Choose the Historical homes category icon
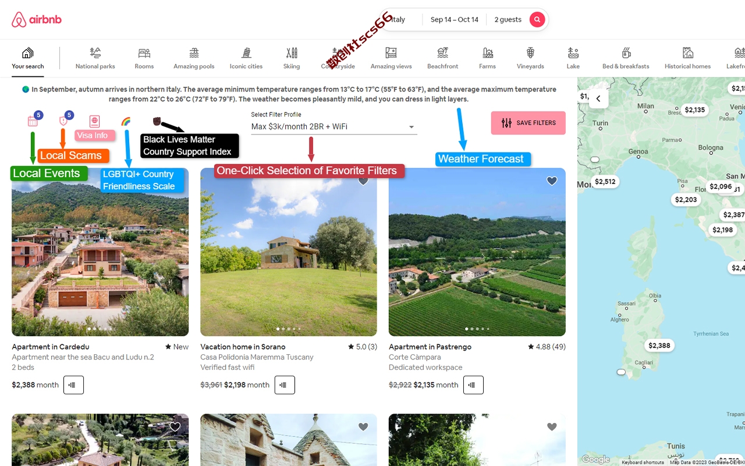The width and height of the screenshot is (745, 466). point(688,53)
